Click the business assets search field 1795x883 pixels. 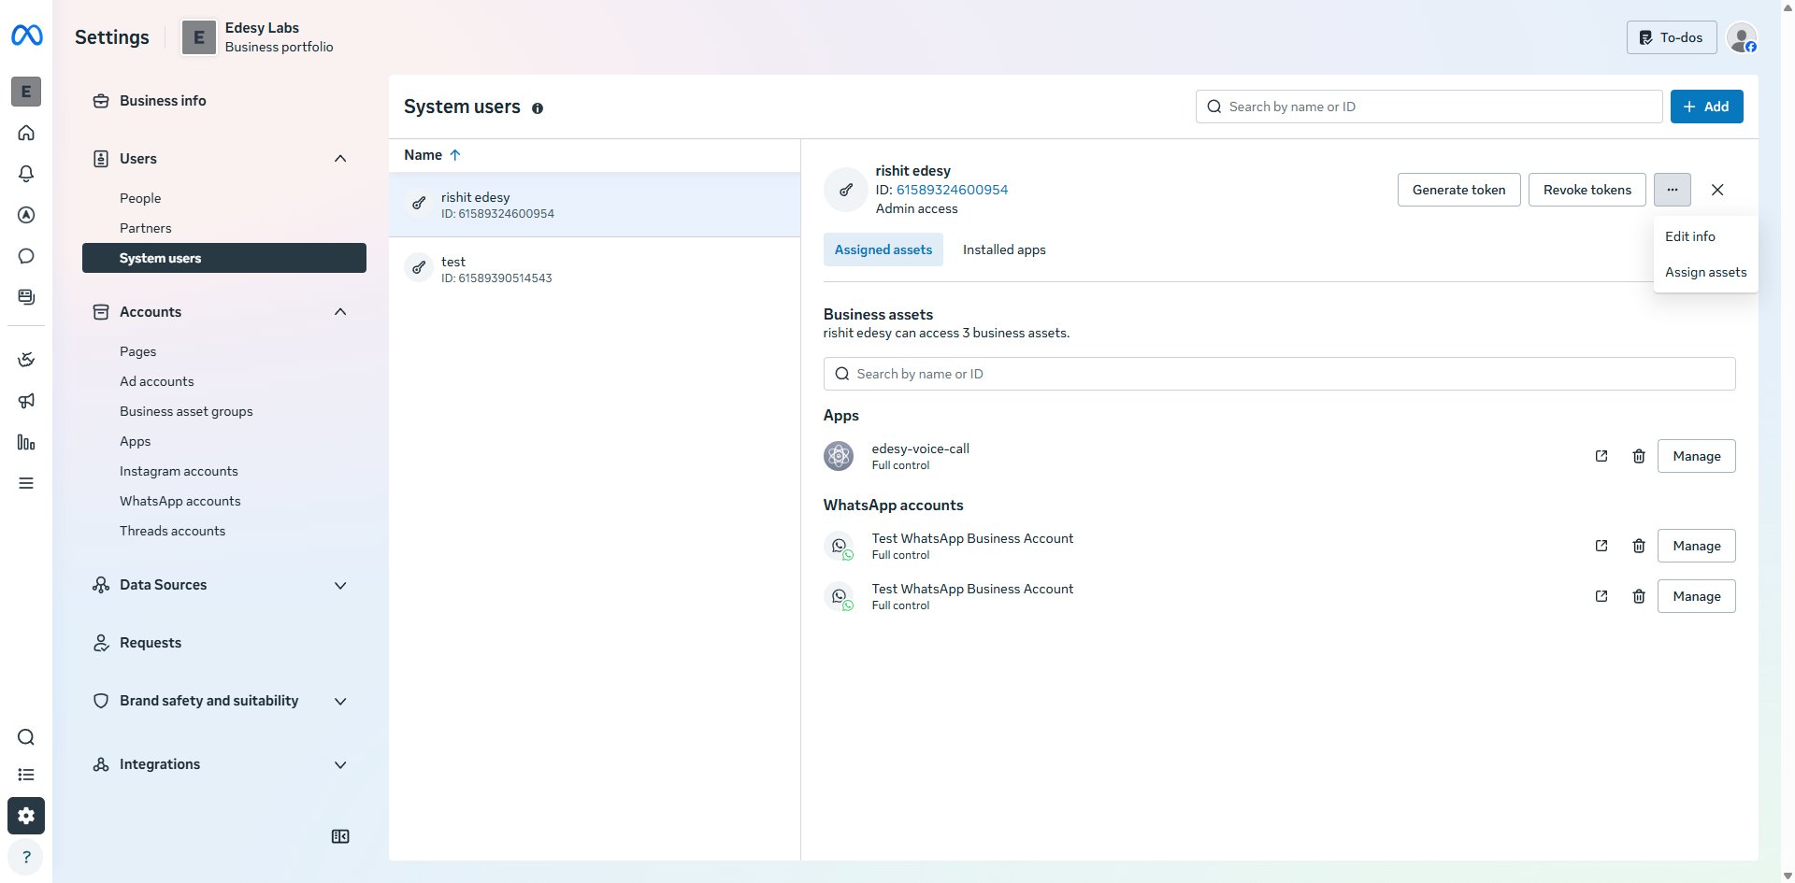(x=1279, y=374)
